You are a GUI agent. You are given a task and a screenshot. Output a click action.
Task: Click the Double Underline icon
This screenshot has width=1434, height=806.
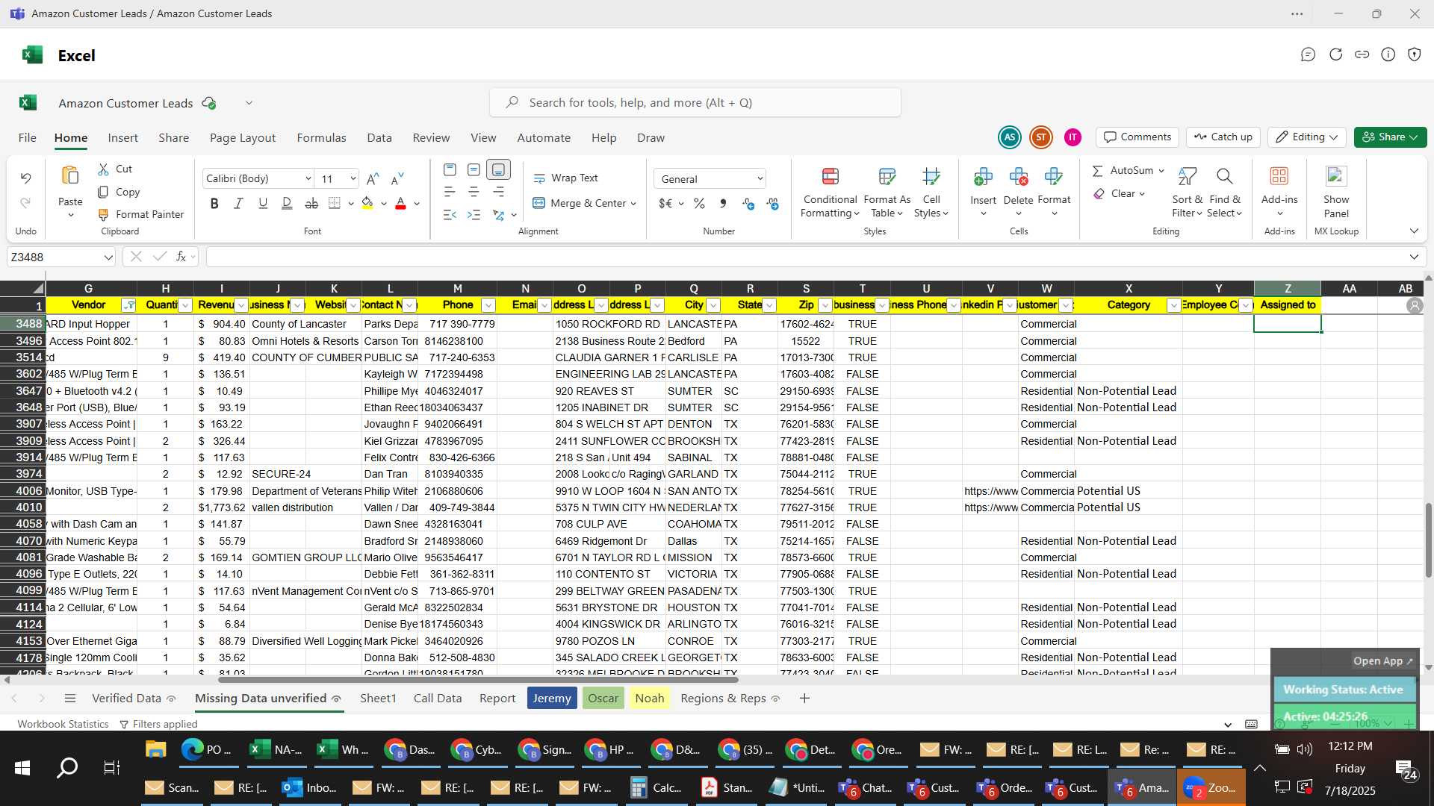287,203
